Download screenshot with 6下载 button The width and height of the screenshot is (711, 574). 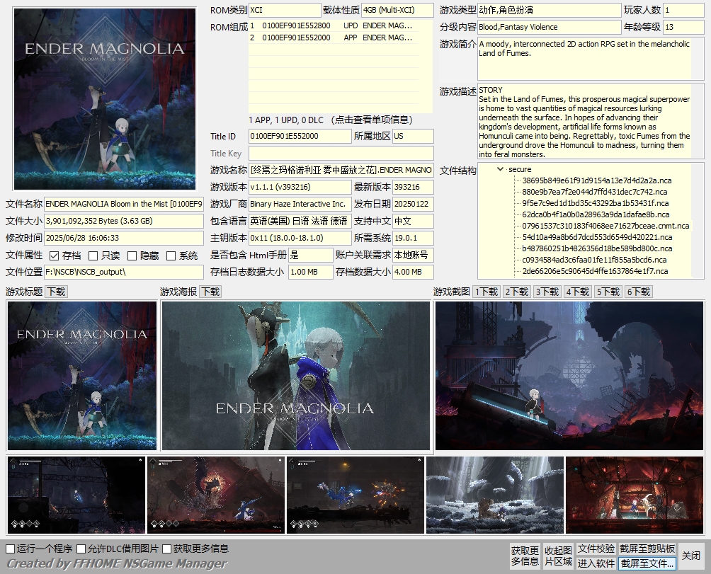click(639, 292)
